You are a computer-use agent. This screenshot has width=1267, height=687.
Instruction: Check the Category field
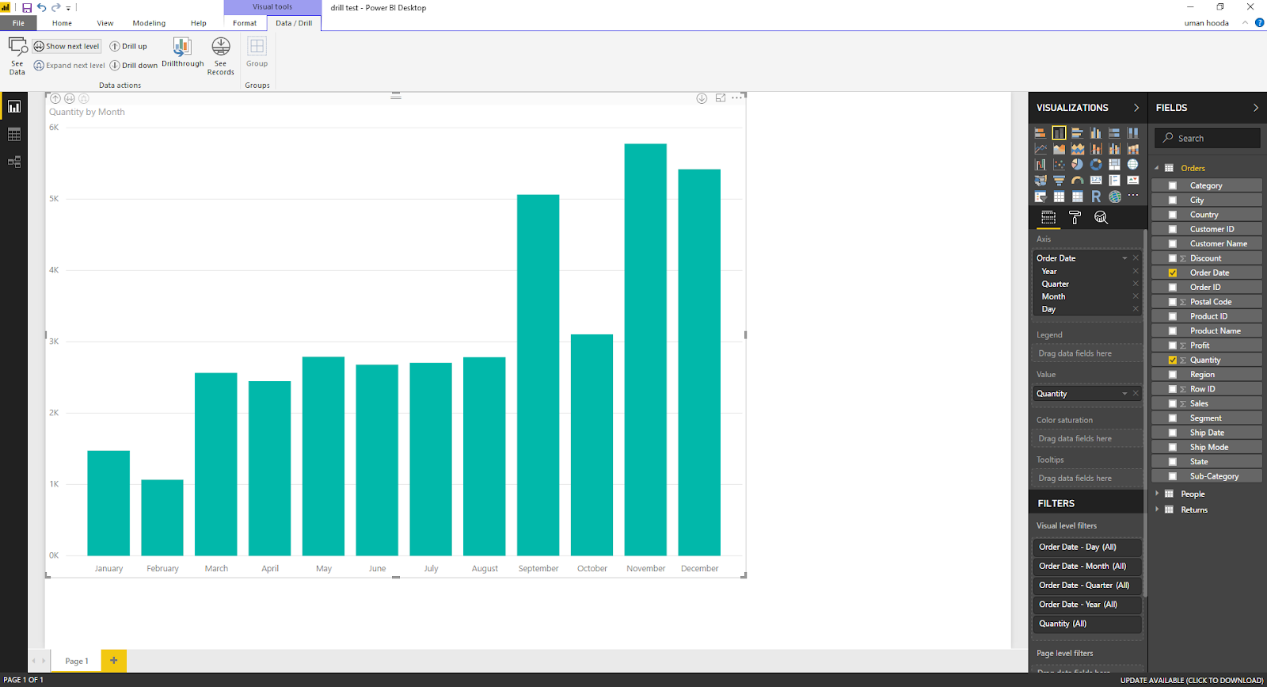[1173, 185]
